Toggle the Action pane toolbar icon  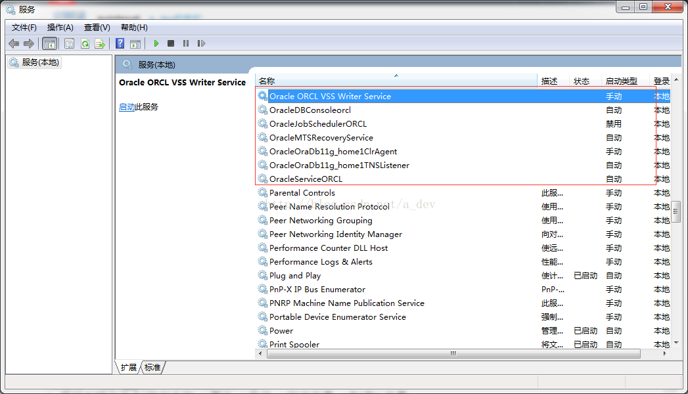coord(135,43)
